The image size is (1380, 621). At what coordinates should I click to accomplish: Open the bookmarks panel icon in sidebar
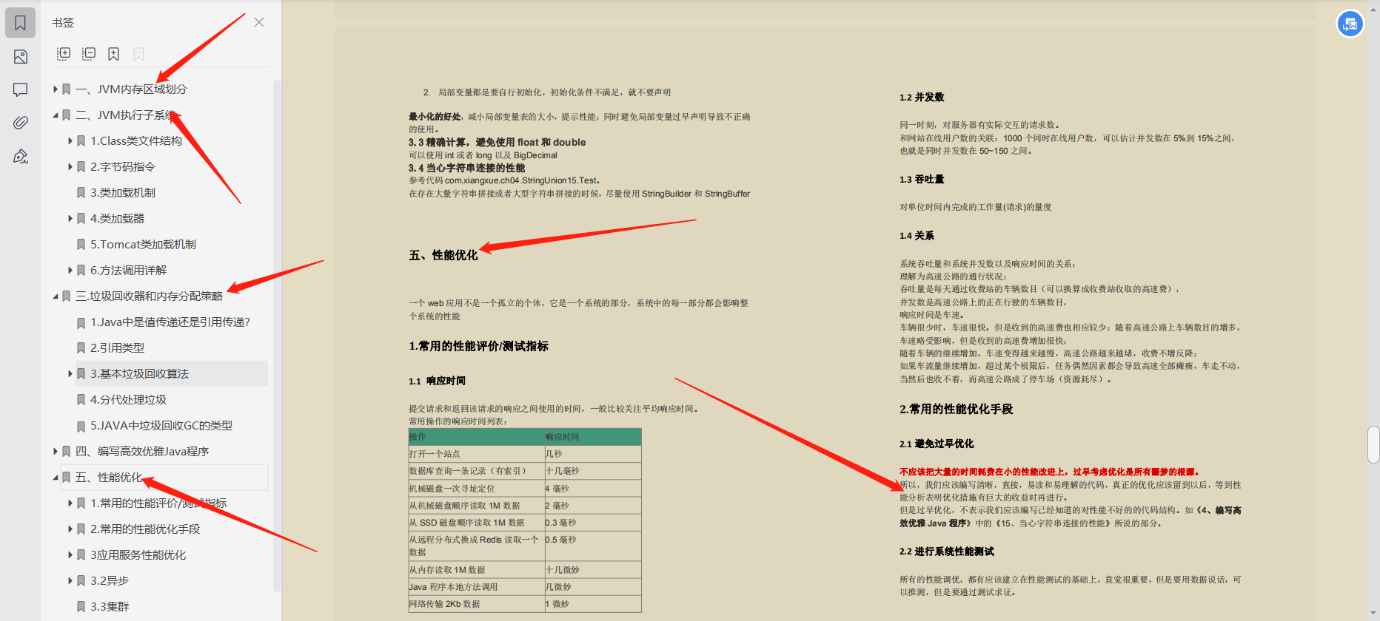click(x=20, y=23)
